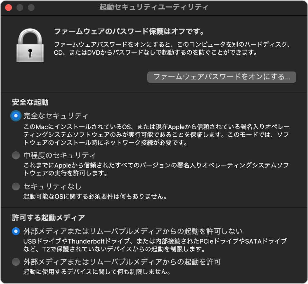The image size is (308, 284).
Task: Click ファームウェアパスワードをオンにする button
Action: (x=222, y=77)
